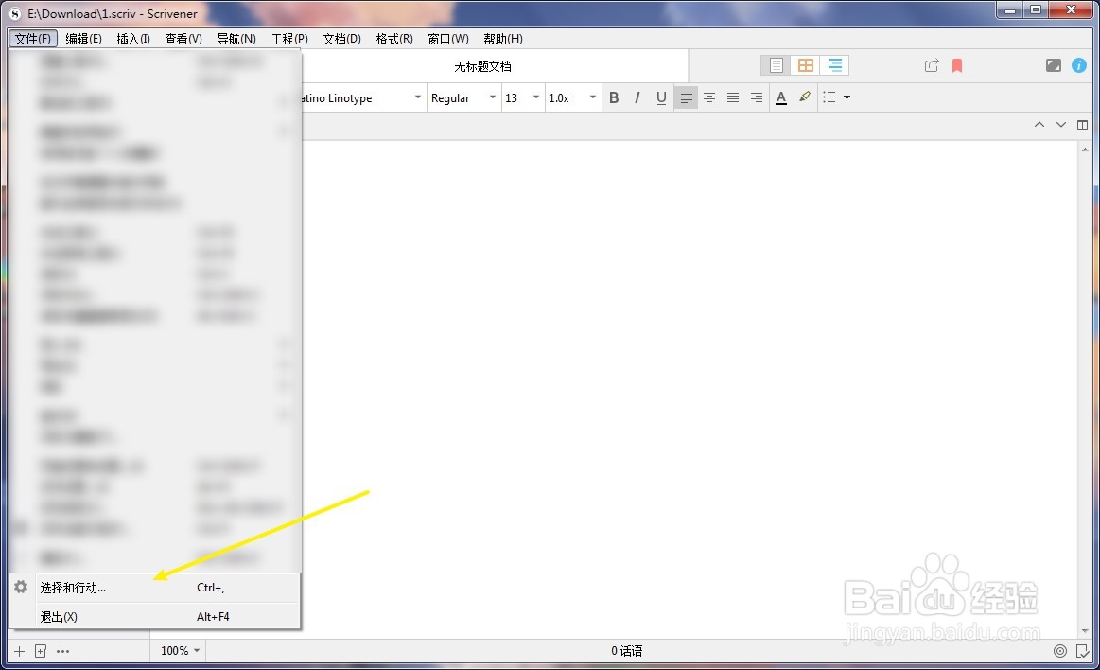Switch to Corkboard view mode
This screenshot has height=670, width=1100.
pos(805,64)
